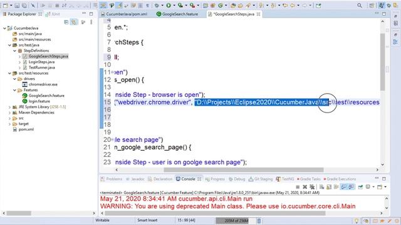
Task: Open the Debug configurations dropdown arrow
Action: [x=162, y=6]
